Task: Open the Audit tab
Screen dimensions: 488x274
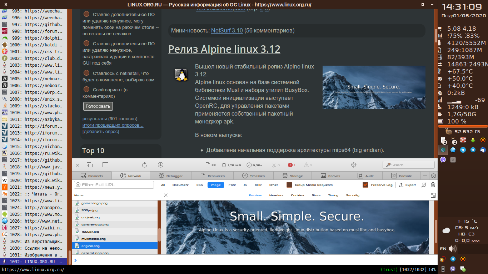Action: tap(366, 176)
